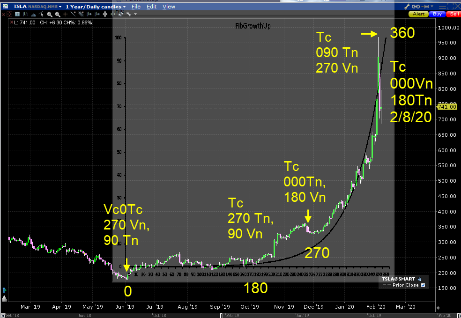The width and height of the screenshot is (461, 318).
Task: Open the View menu
Action: [169, 7]
